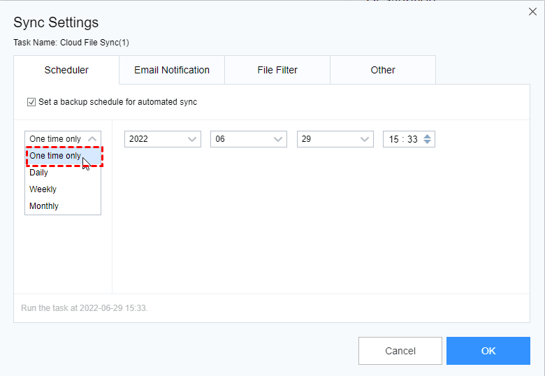Choose the Weekly schedule option
The width and height of the screenshot is (545, 376).
[63, 189]
